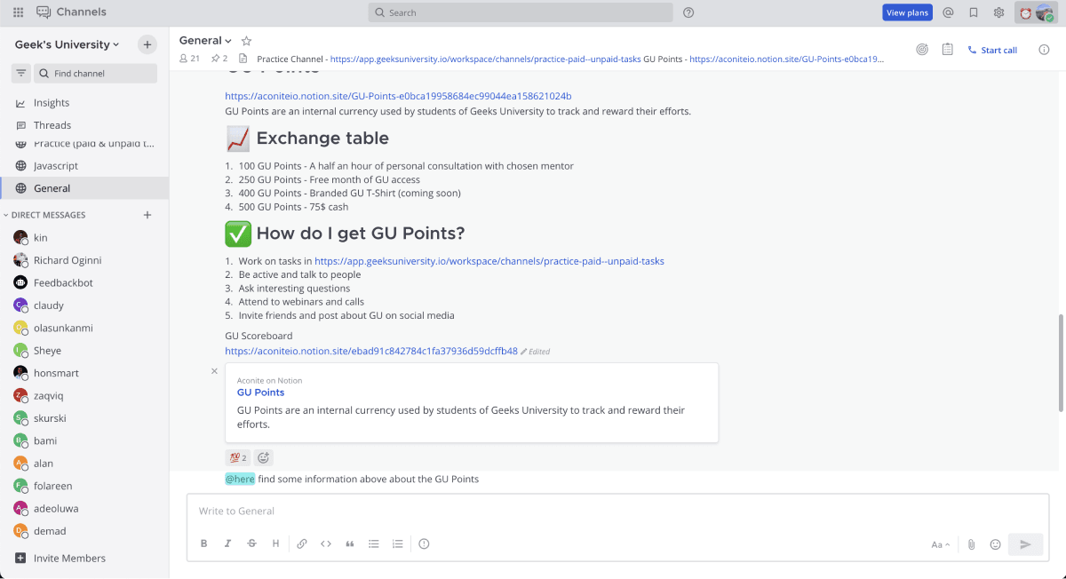Send the message with the arrow button
Image resolution: width=1066 pixels, height=579 pixels.
click(1025, 544)
